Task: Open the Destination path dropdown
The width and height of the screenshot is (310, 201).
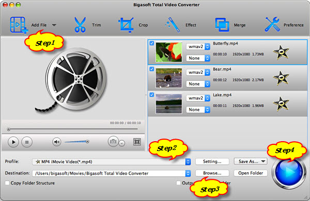Action: coord(112,173)
